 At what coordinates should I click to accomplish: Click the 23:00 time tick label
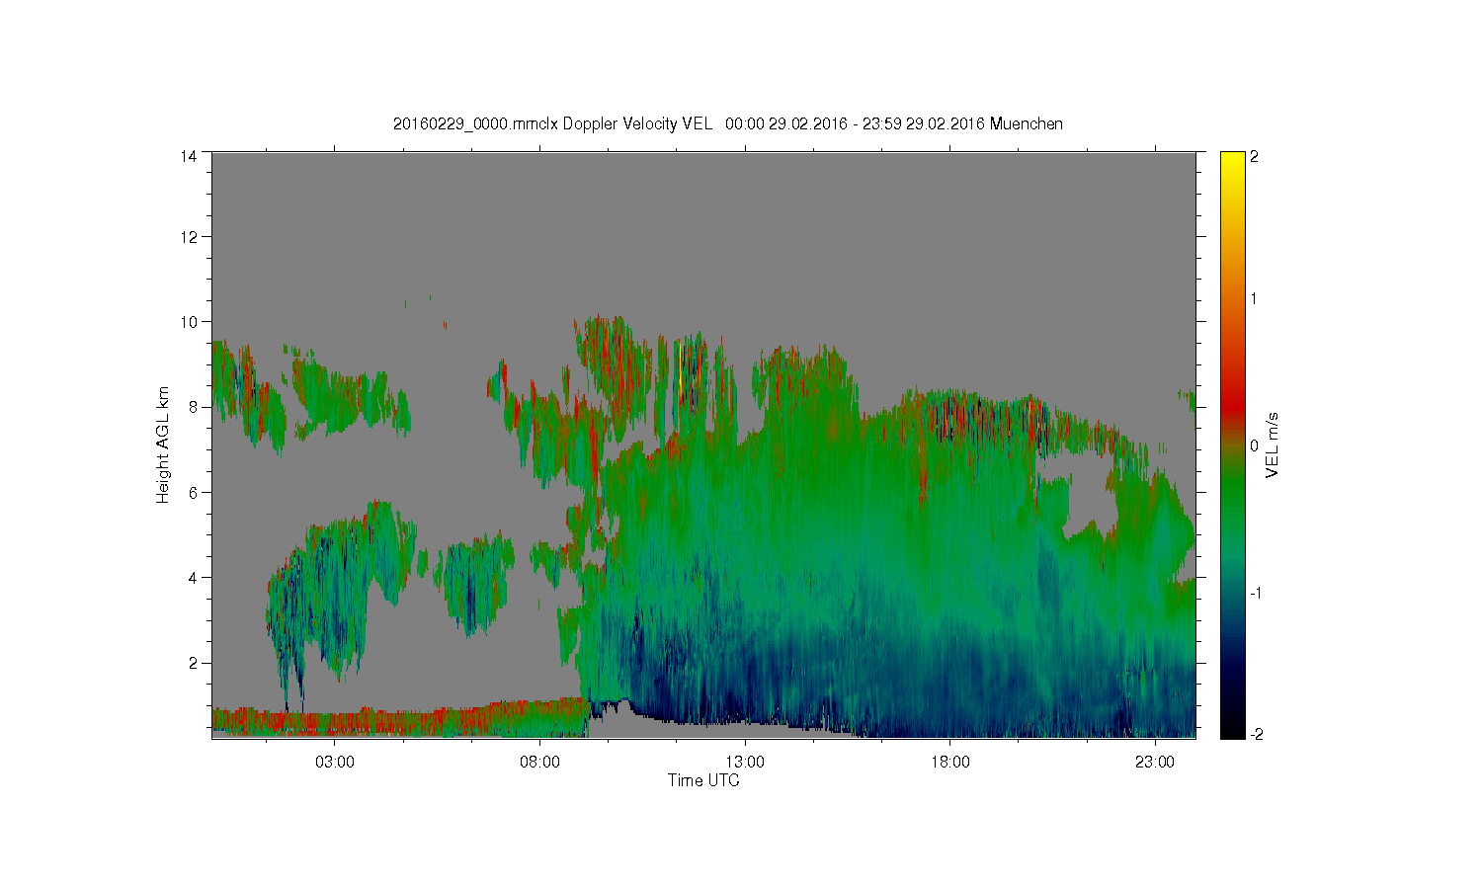(x=1155, y=763)
